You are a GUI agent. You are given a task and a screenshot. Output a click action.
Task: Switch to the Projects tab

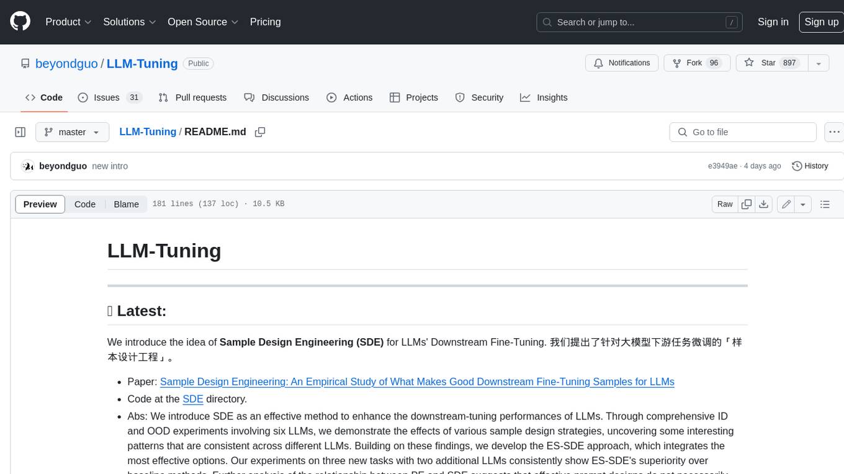414,97
